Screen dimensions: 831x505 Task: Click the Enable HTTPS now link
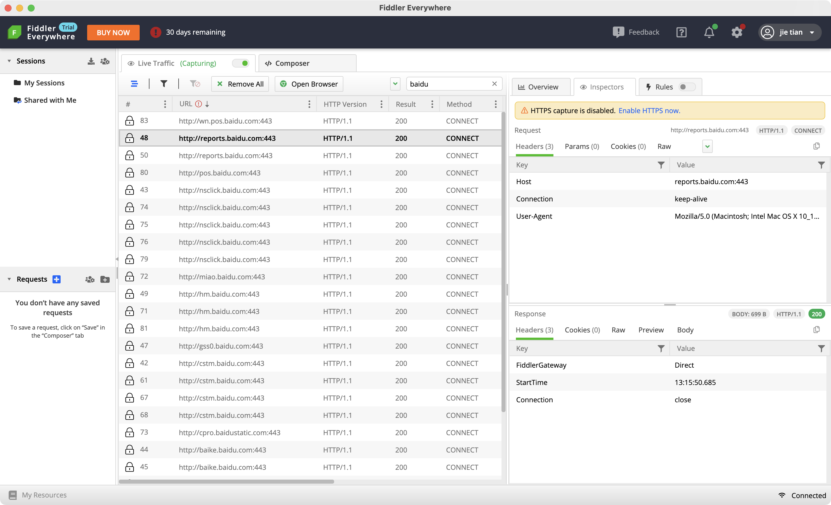[x=649, y=111]
